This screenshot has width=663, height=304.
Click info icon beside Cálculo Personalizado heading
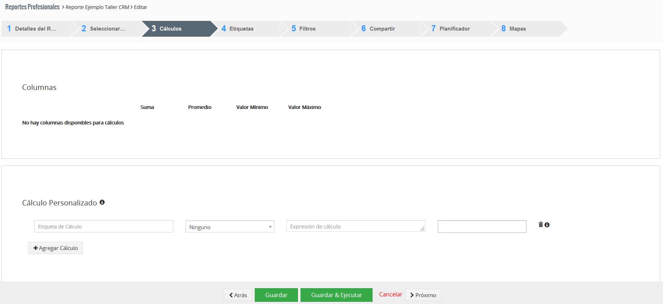click(x=102, y=202)
